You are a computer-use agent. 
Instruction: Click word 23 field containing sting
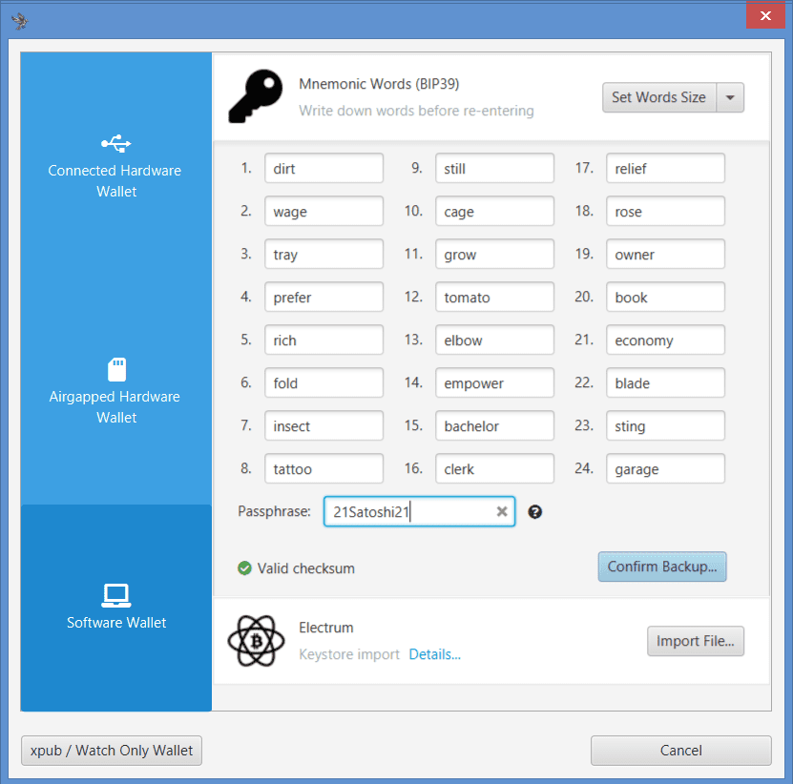click(665, 426)
